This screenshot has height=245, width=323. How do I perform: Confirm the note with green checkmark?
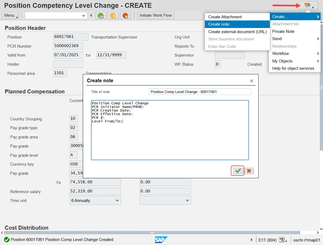[238, 171]
